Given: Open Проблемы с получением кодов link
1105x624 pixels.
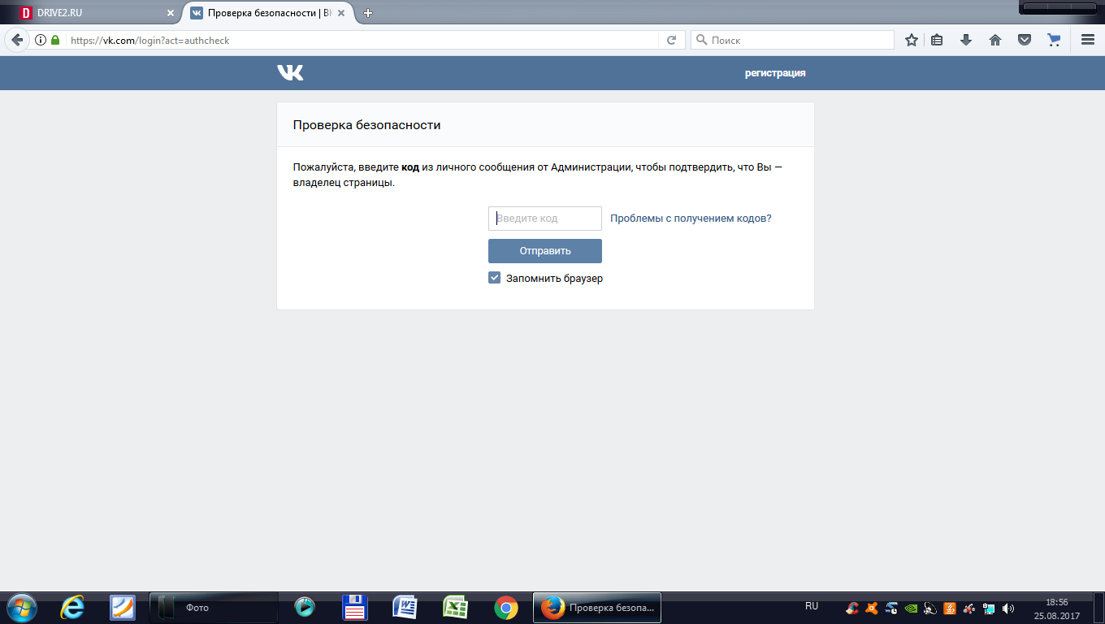Looking at the screenshot, I should (x=691, y=219).
